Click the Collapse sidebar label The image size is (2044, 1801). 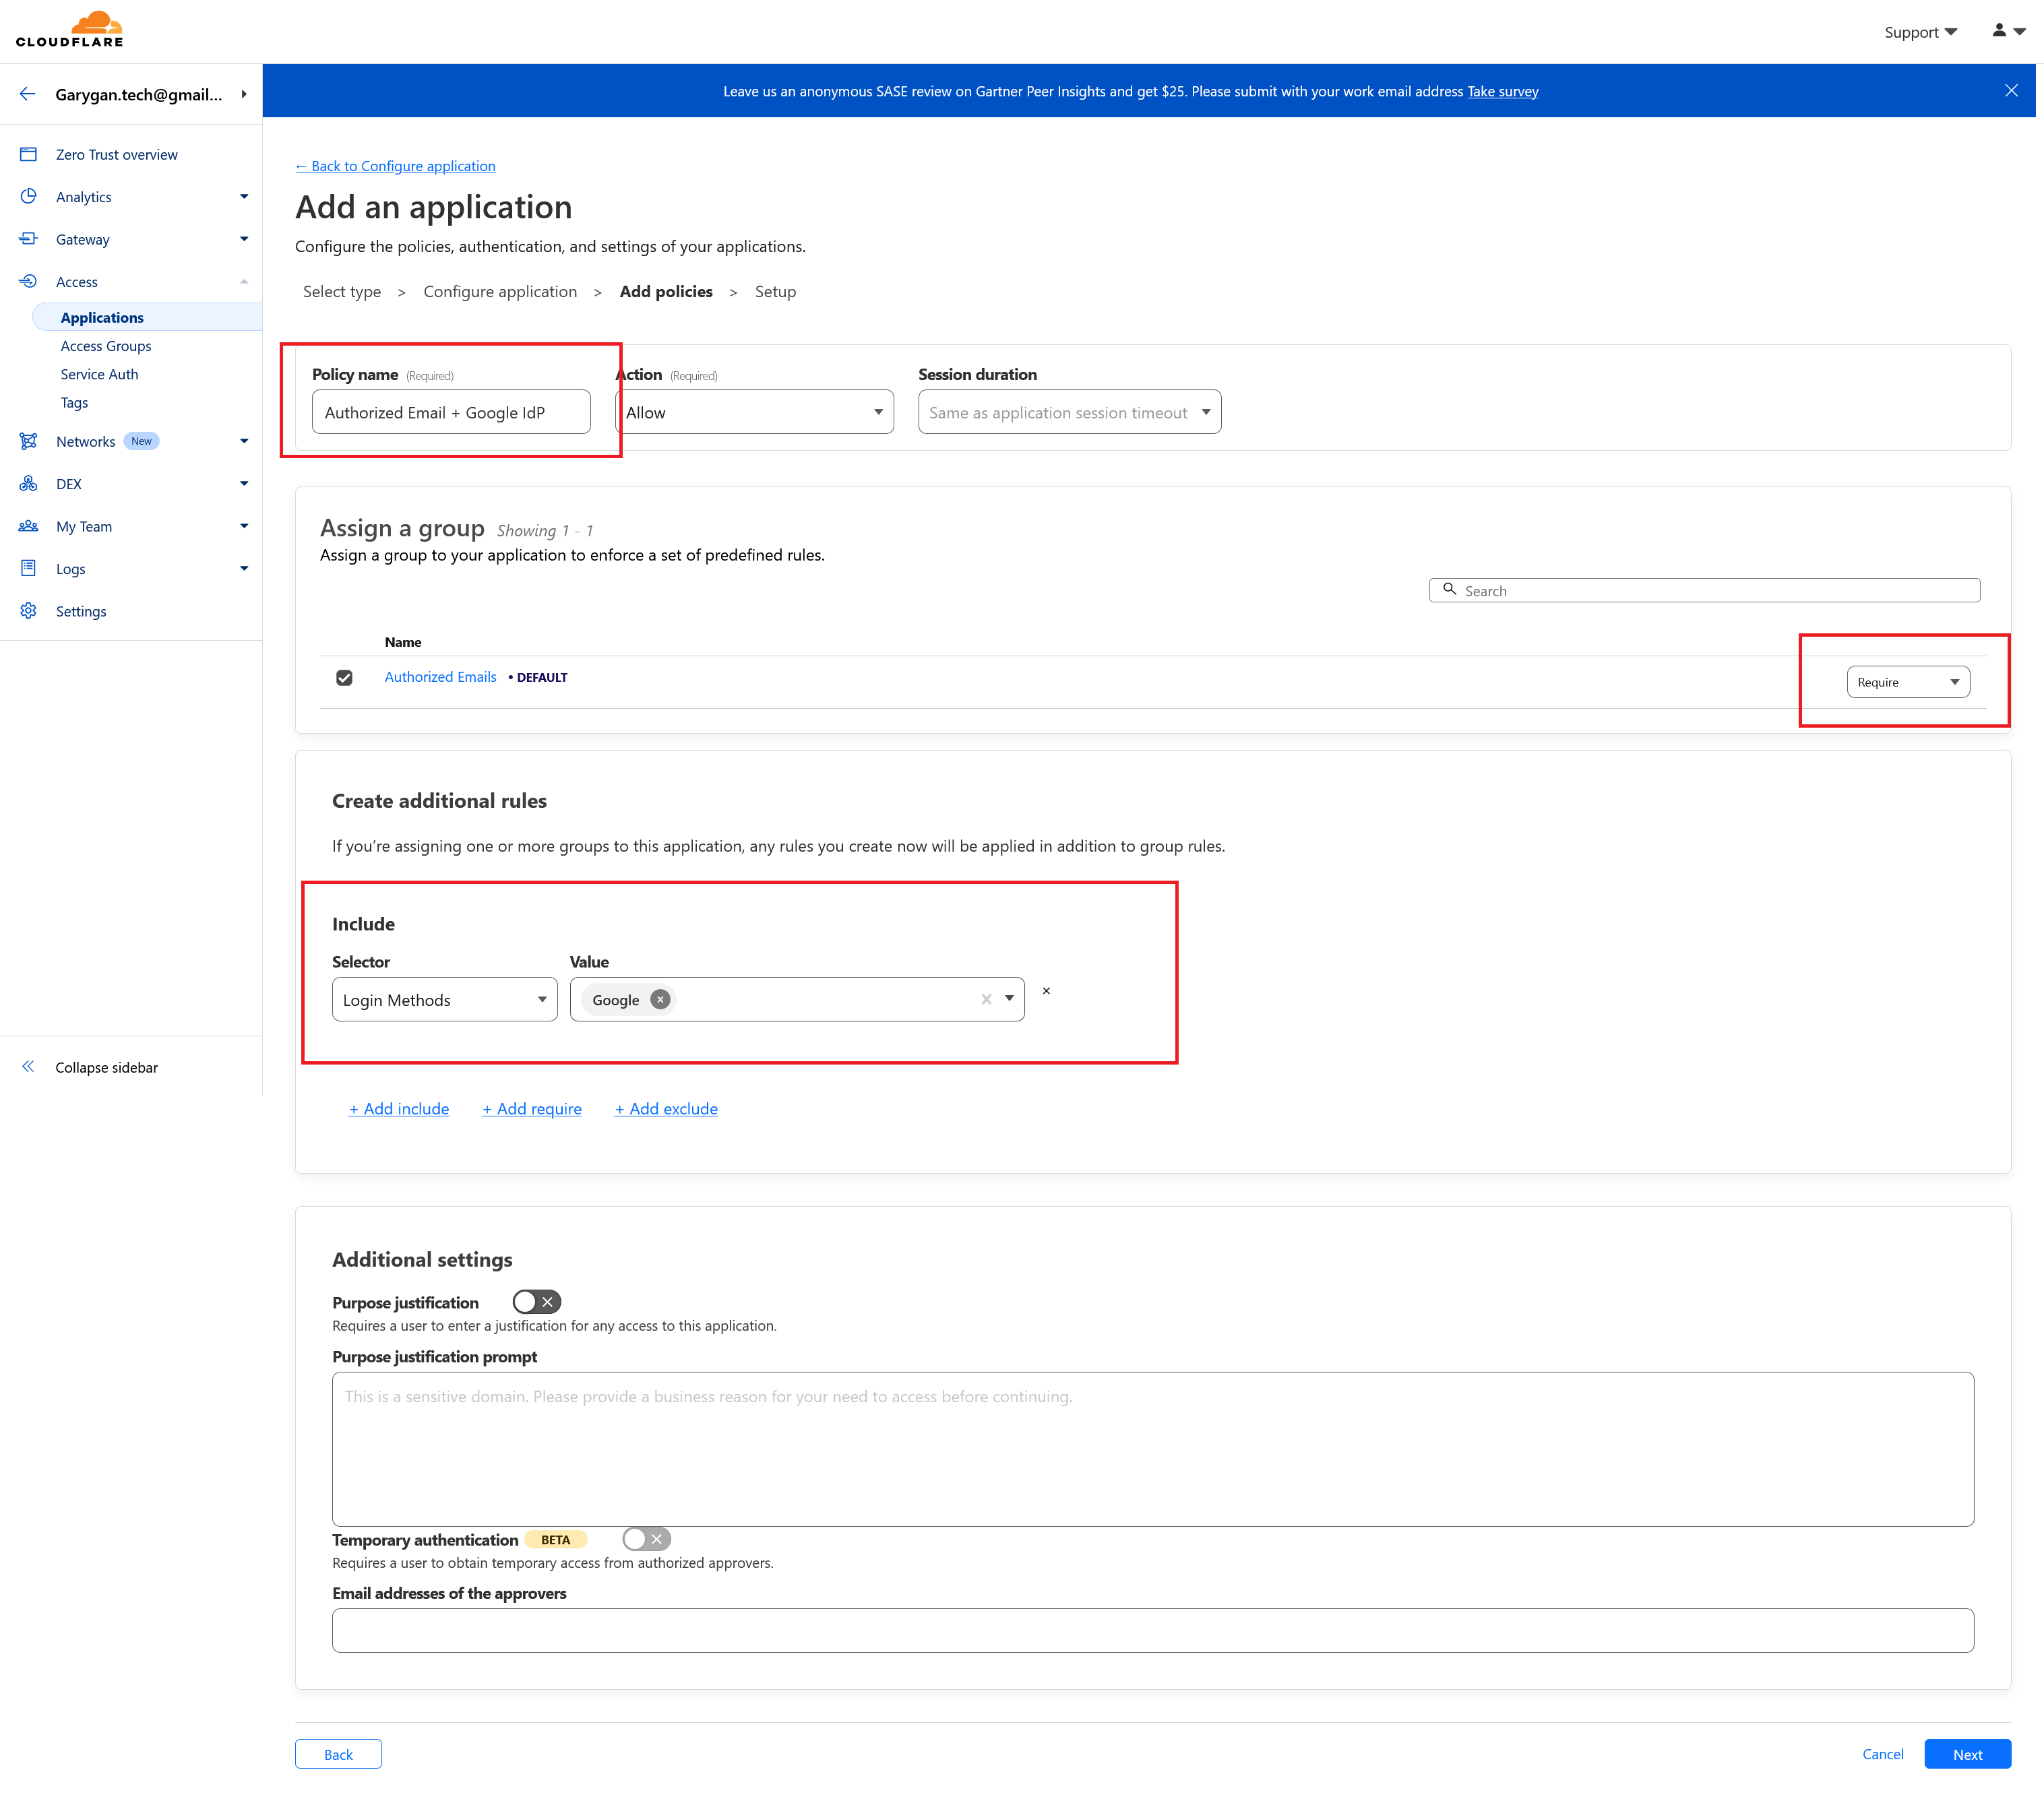coord(107,1067)
